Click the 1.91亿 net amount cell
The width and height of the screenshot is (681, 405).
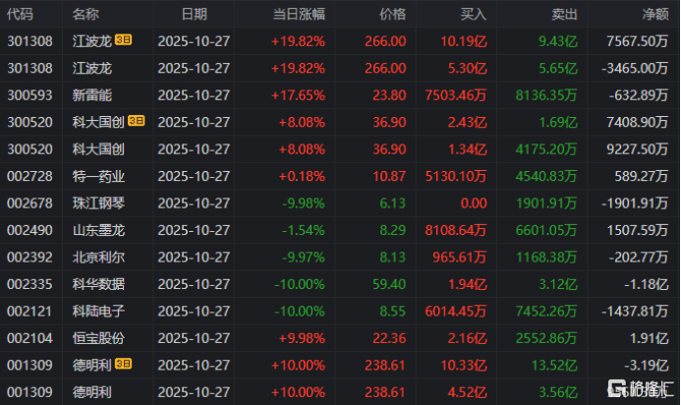pyautogui.click(x=650, y=338)
